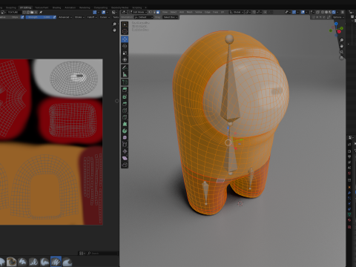Select the Spin tool
This screenshot has height=267, width=356.
point(125,131)
